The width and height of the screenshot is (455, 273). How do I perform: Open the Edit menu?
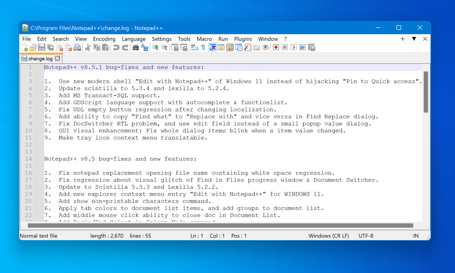pos(41,39)
